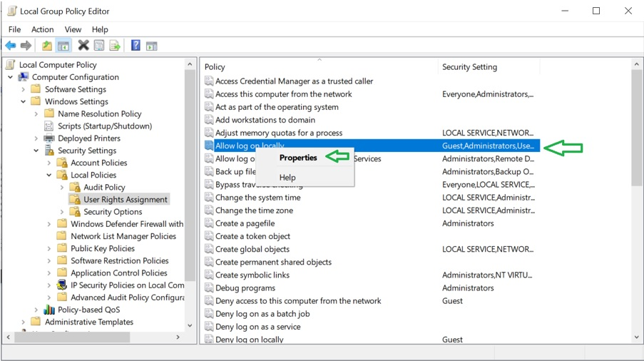644x361 pixels.
Task: Collapse the Windows Settings tree node
Action: coord(24,101)
